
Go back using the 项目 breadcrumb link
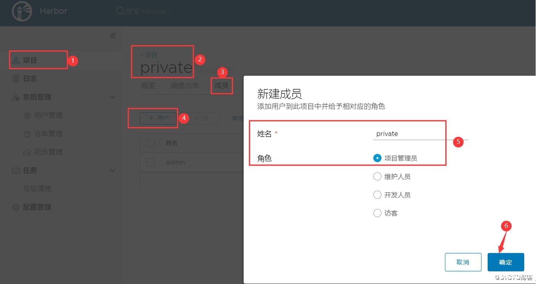(148, 54)
